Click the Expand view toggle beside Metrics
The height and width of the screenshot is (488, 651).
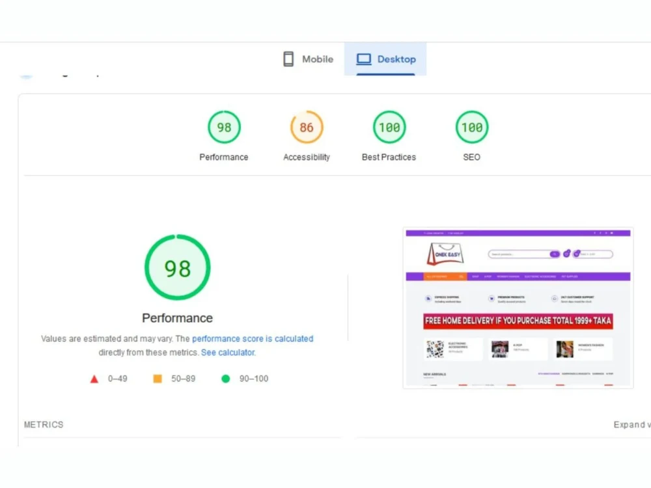[632, 424]
